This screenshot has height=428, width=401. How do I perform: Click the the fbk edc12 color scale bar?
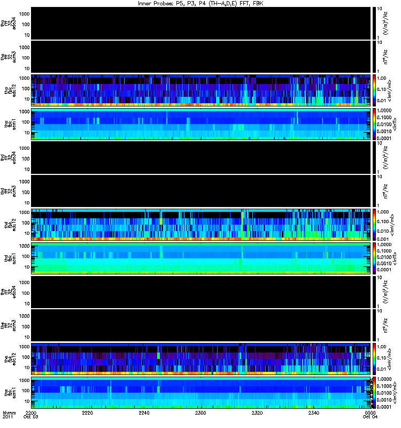pos(374,359)
